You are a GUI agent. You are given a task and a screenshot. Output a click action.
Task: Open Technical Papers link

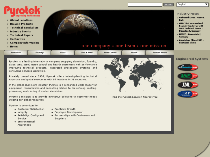[x=22, y=35]
